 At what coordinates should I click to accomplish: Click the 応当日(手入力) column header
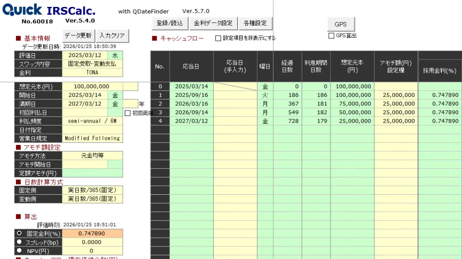[235, 66]
